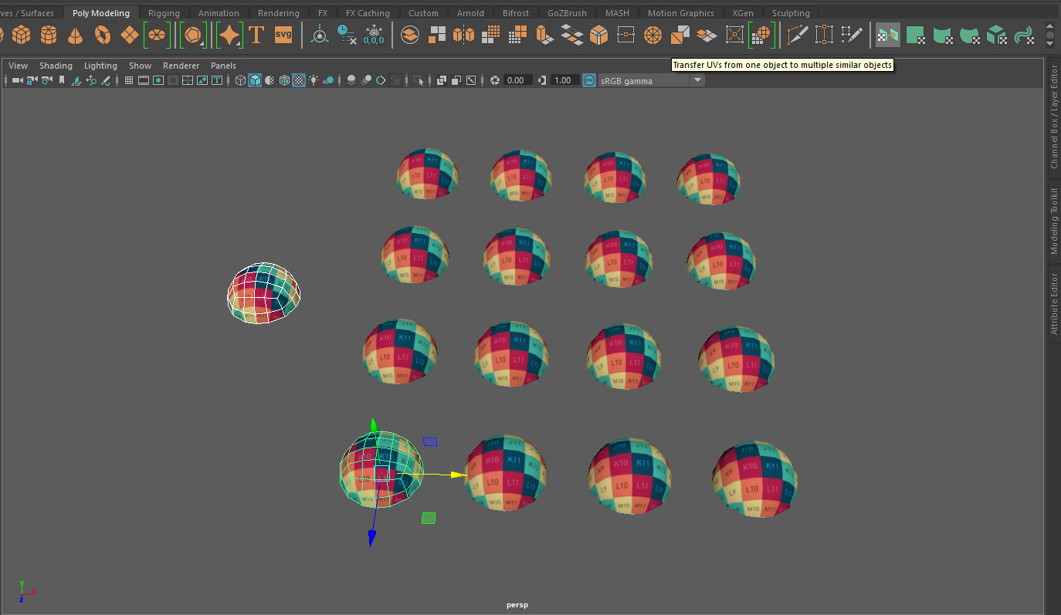Open the Renderer viewport menu
1061x615 pixels.
point(181,66)
